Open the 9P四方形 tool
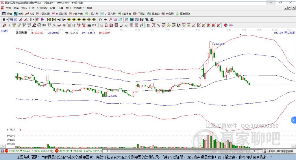Image resolution: width=296 pixels, height=160 pixels. click(60, 14)
